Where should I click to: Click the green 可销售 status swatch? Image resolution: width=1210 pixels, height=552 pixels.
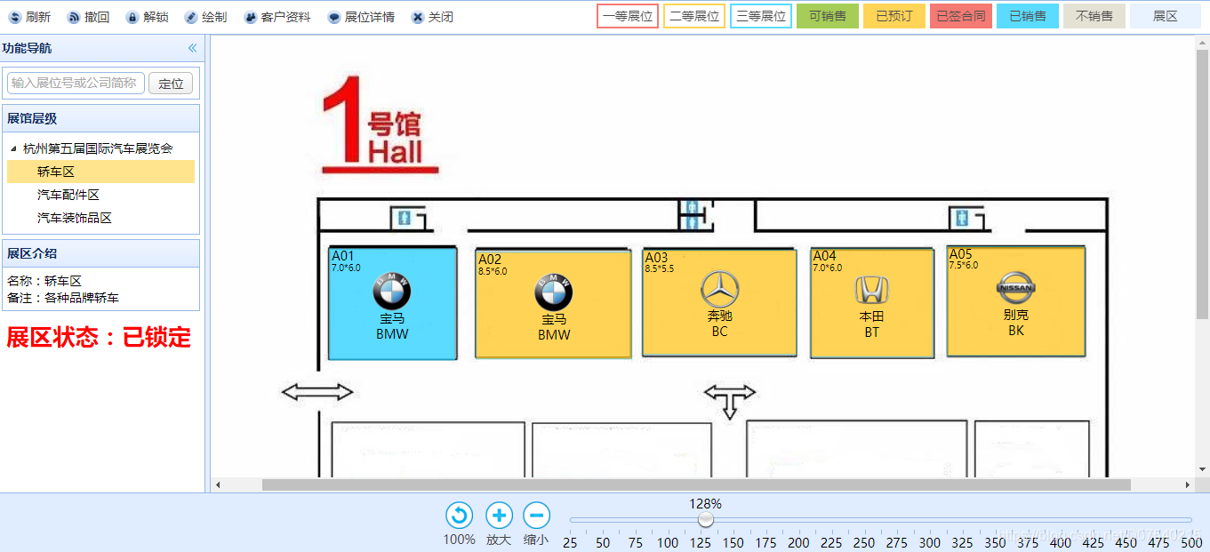[828, 16]
